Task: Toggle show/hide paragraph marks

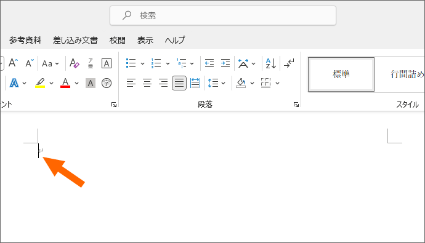Action: tap(289, 63)
